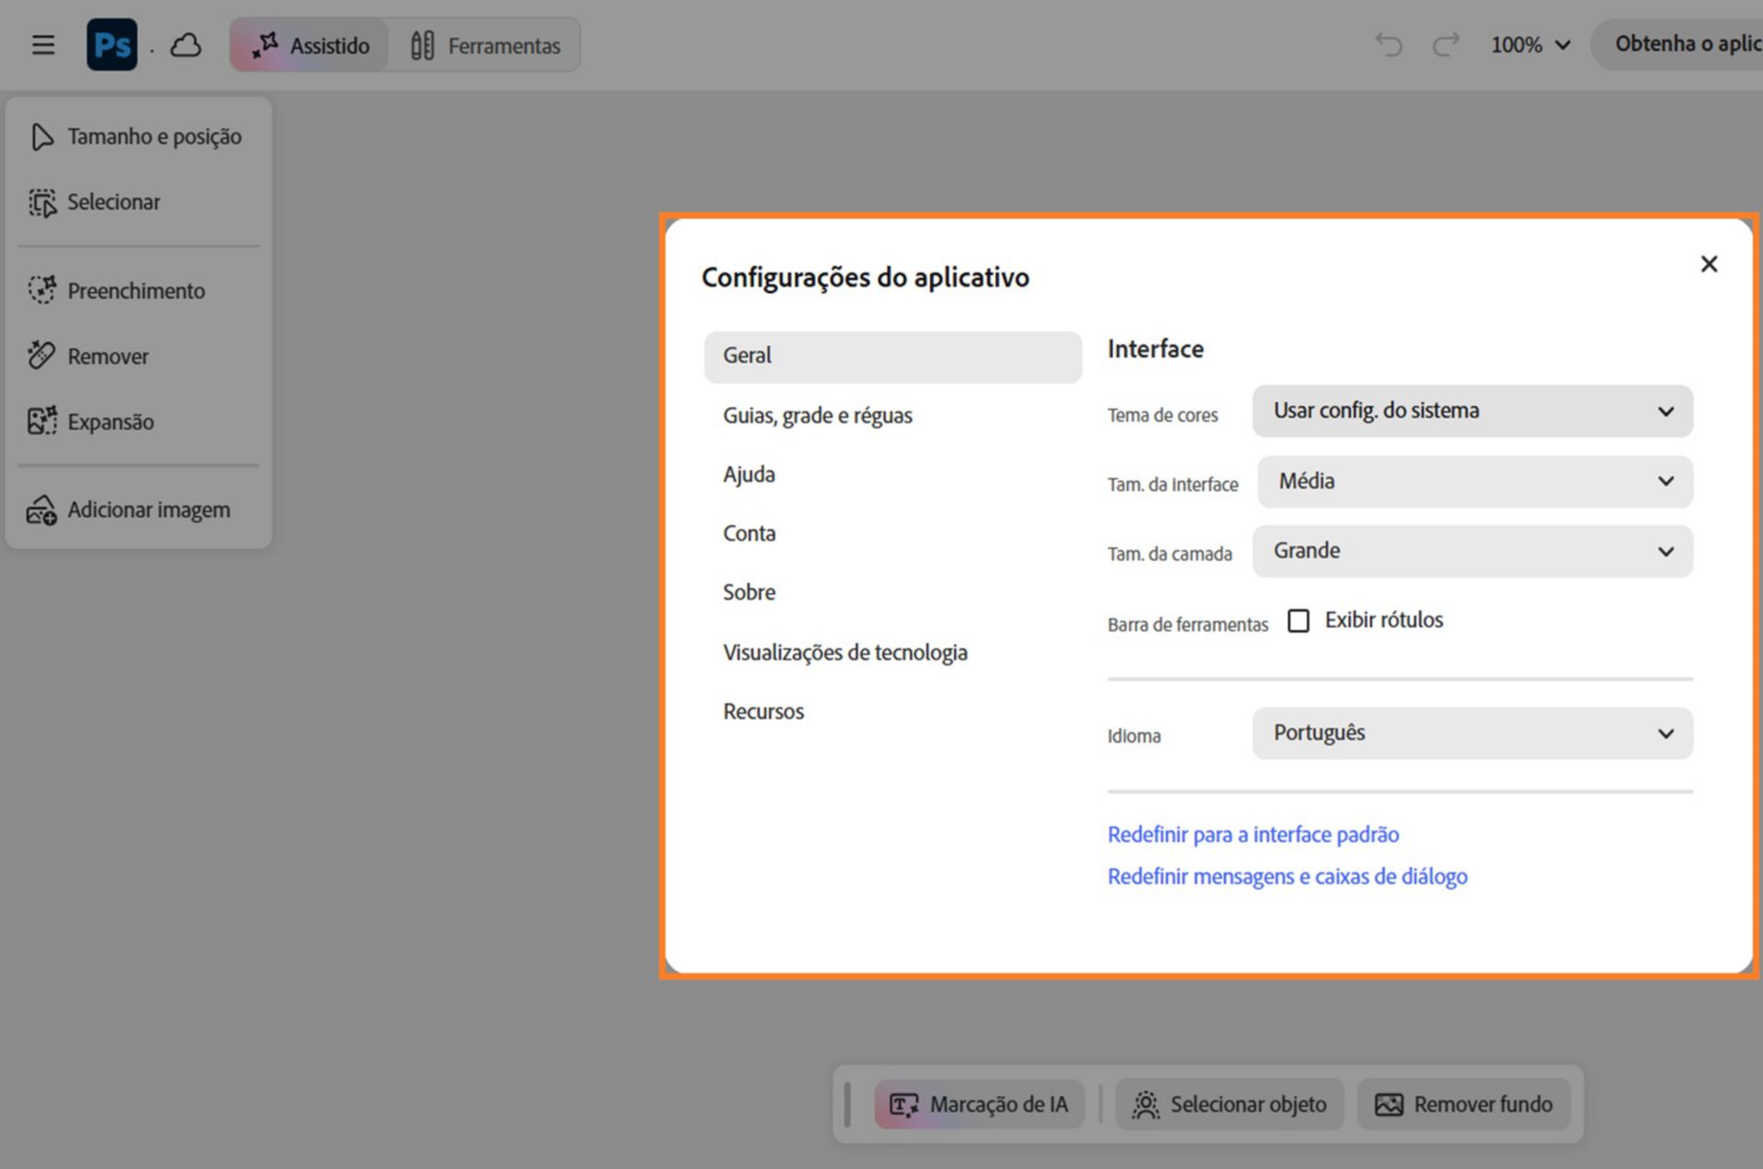Undo the last action arrow

click(1388, 44)
